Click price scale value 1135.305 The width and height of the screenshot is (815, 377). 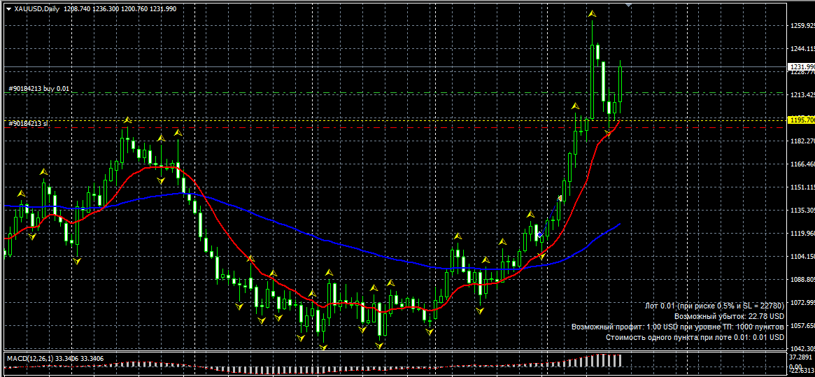pos(802,211)
